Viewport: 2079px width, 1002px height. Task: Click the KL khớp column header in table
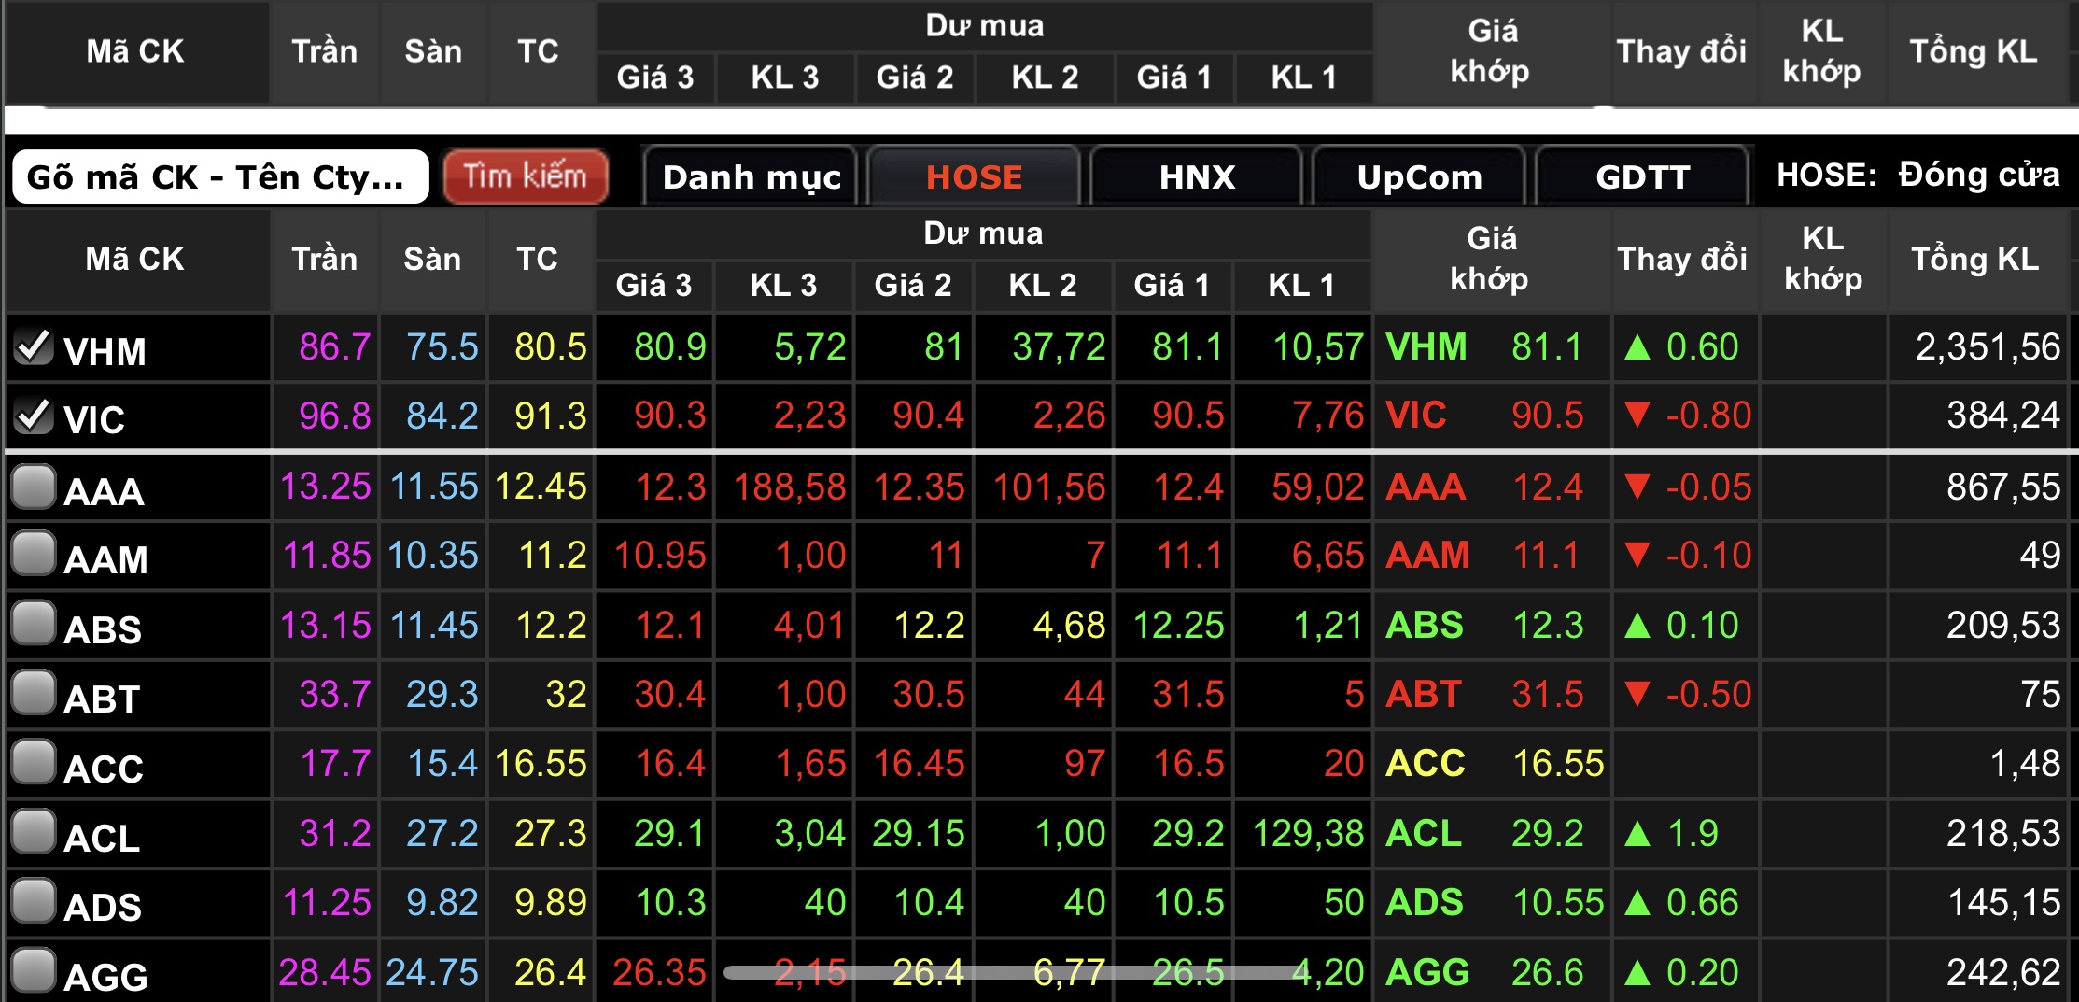click(1823, 259)
